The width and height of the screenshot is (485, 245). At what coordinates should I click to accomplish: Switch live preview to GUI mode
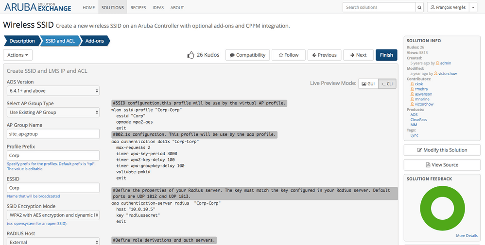pos(368,84)
